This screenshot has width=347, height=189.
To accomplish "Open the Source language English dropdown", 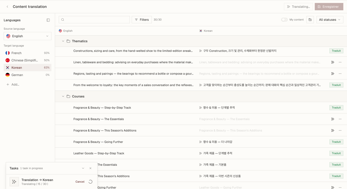I will tap(27, 36).
